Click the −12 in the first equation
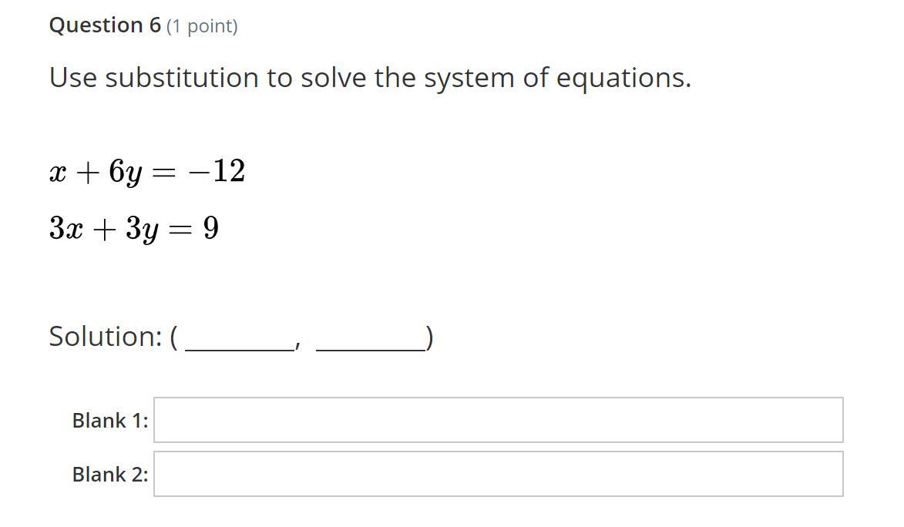Screen dimensions: 904x527 (217, 171)
